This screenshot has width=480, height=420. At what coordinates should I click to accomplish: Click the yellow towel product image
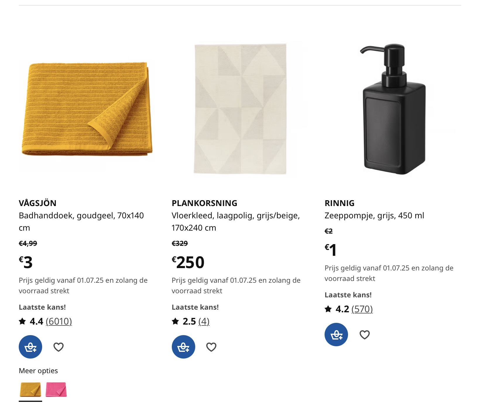(x=87, y=109)
